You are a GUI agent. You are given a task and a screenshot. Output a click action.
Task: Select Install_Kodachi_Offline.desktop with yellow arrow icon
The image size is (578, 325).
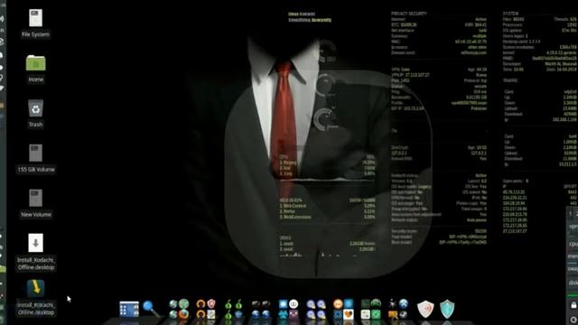(x=36, y=288)
